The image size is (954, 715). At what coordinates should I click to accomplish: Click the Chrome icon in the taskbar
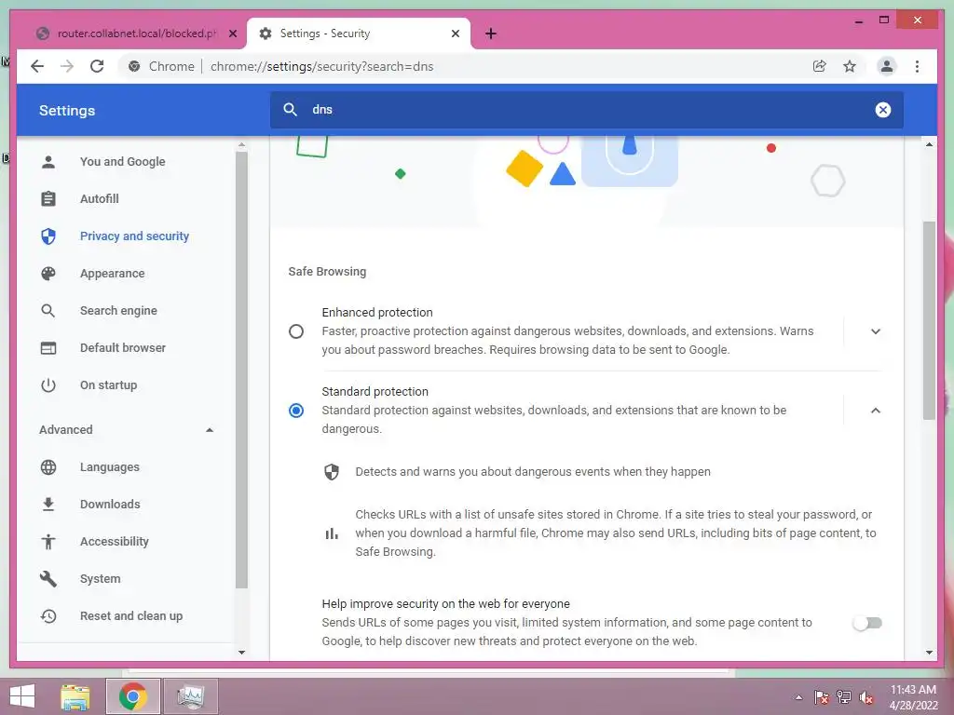[132, 696]
